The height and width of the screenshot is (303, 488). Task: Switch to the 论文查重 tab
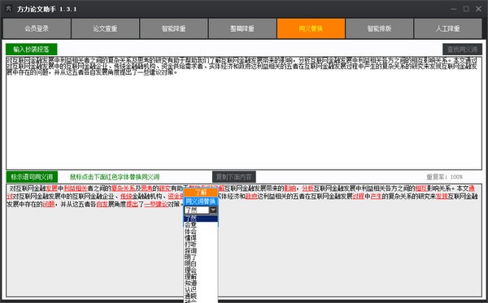tap(105, 28)
